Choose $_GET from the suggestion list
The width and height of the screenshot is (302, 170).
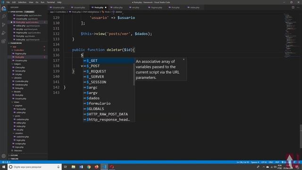tap(109, 60)
